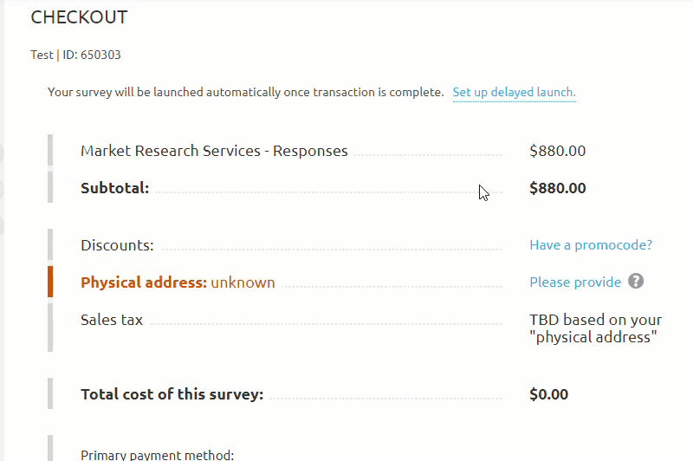693x461 pixels.
Task: Click the automatic survey launch notice text
Action: [245, 92]
